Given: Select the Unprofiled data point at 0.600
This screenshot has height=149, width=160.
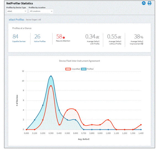Looking at the screenshot, I should (75, 110).
